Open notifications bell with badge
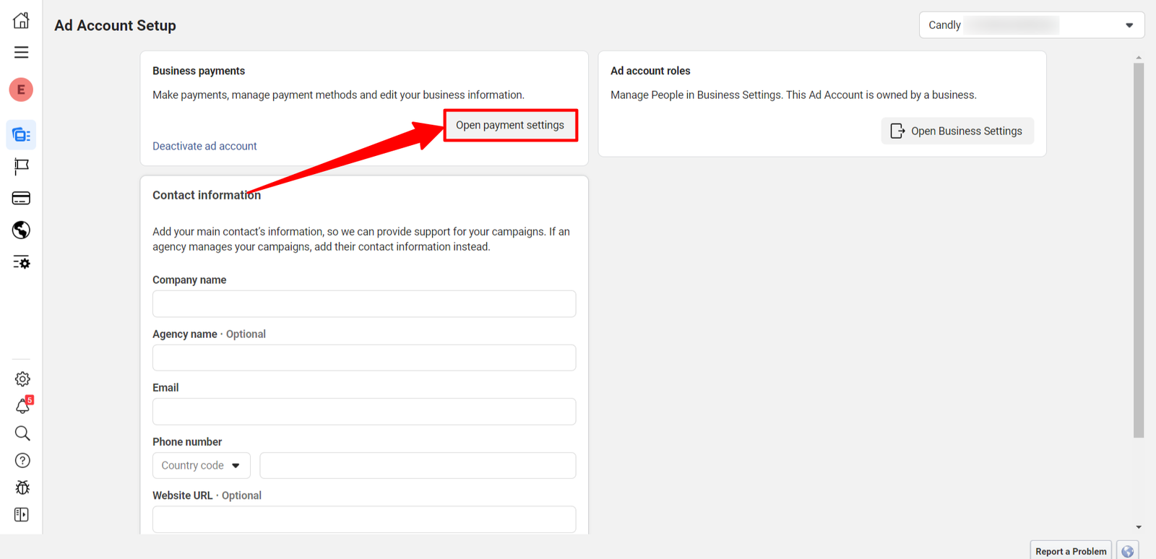 tap(23, 406)
